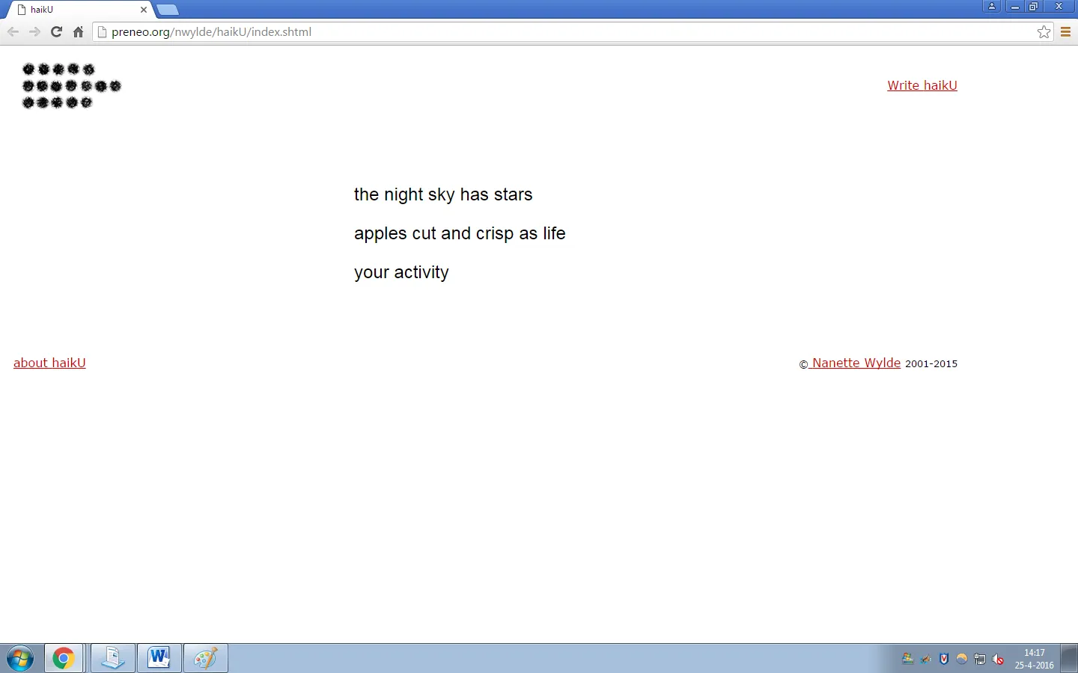Open Paint from the taskbar
The image size is (1078, 673).
[205, 659]
